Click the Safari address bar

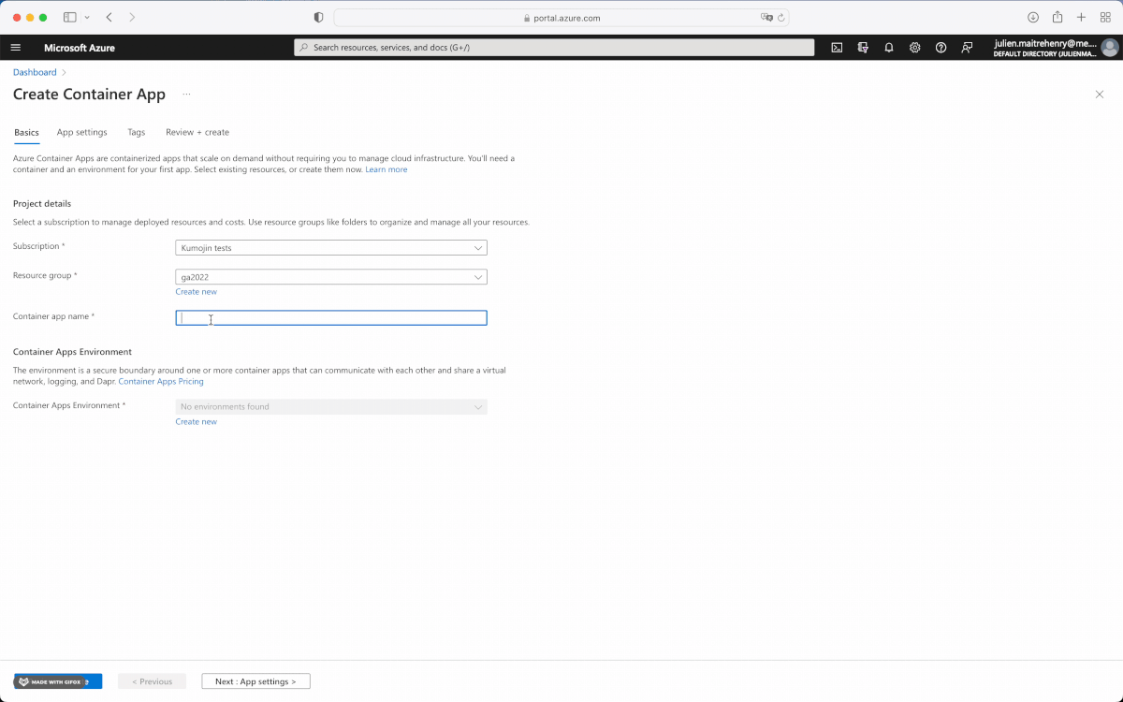(x=561, y=17)
